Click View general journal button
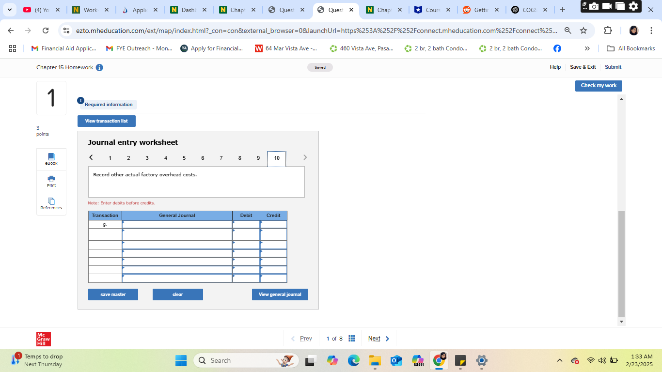The height and width of the screenshot is (372, 662). [x=280, y=294]
